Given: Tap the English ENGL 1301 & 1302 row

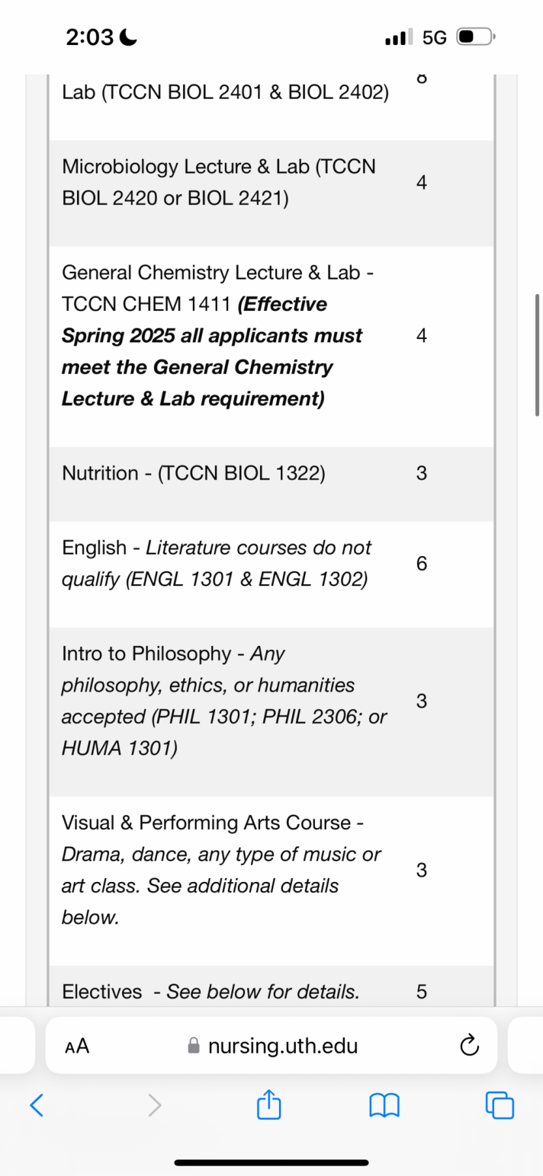Looking at the screenshot, I should (x=271, y=574).
